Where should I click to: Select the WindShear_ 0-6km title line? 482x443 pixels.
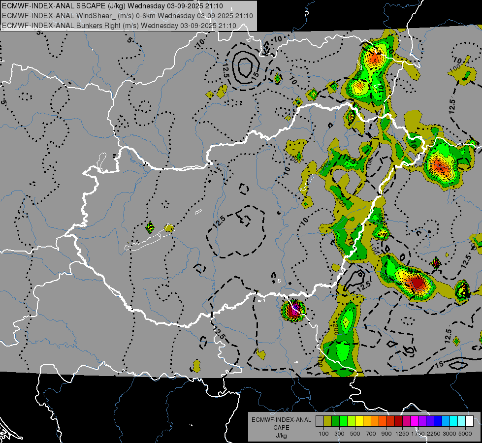(x=127, y=16)
